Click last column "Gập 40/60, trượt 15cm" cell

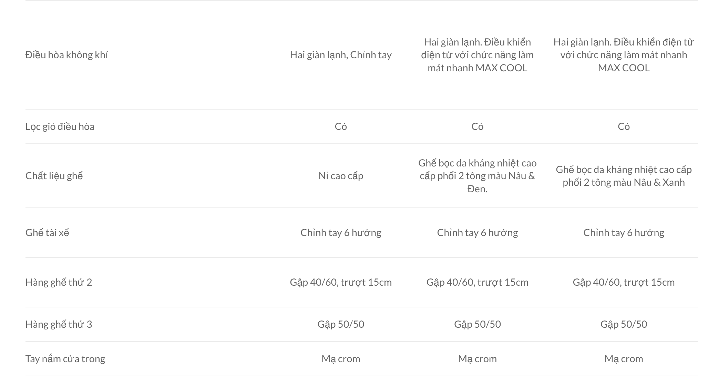pos(623,282)
